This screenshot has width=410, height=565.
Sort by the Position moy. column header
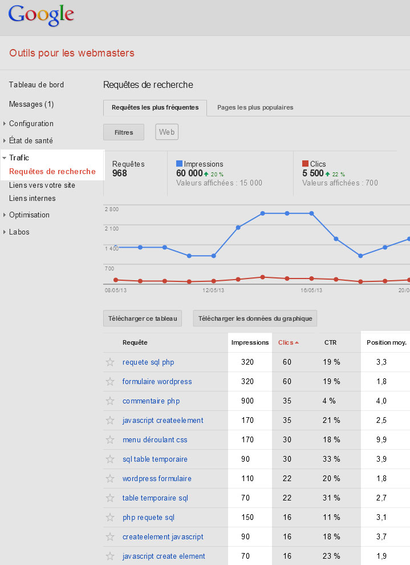(x=387, y=342)
